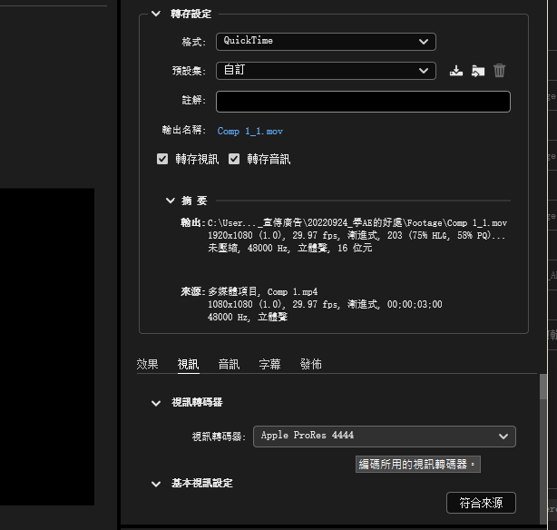
Task: Switch to the 發佈 tab
Action: (310, 364)
